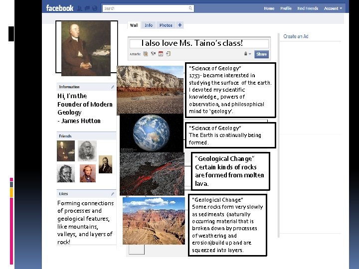Viewport: 359px width, 269px height.
Task: Open the molten lava photo
Action: tap(152, 174)
